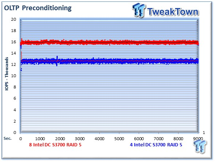215x162 pixels.
Task: Click the blue 4-drive RAID 5 data series
Action: (110, 61)
